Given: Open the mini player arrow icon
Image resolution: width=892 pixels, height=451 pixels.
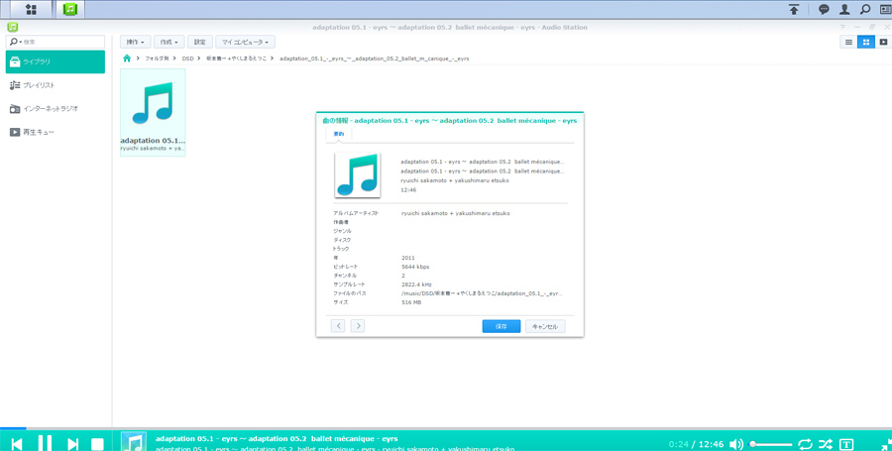Looking at the screenshot, I should 886,445.
